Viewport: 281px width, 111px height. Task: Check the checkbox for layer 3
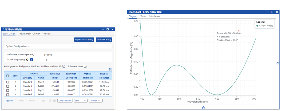tap(7, 91)
